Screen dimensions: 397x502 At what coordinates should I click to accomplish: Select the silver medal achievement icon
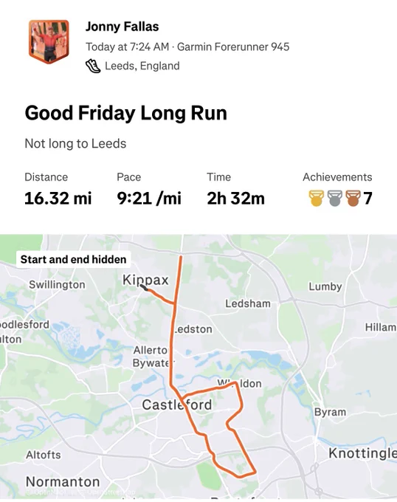[334, 198]
